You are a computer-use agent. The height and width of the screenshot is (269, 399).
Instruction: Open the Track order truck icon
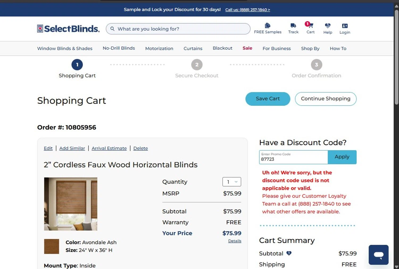(x=293, y=26)
